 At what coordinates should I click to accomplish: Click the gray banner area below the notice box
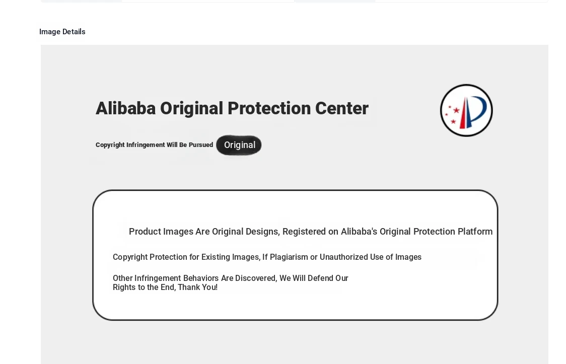tap(295, 342)
